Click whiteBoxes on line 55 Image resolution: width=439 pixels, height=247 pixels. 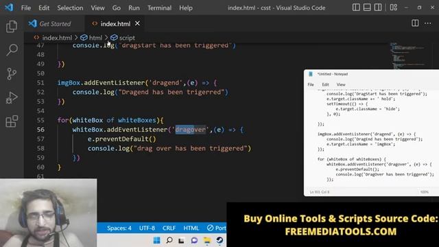pos(137,120)
